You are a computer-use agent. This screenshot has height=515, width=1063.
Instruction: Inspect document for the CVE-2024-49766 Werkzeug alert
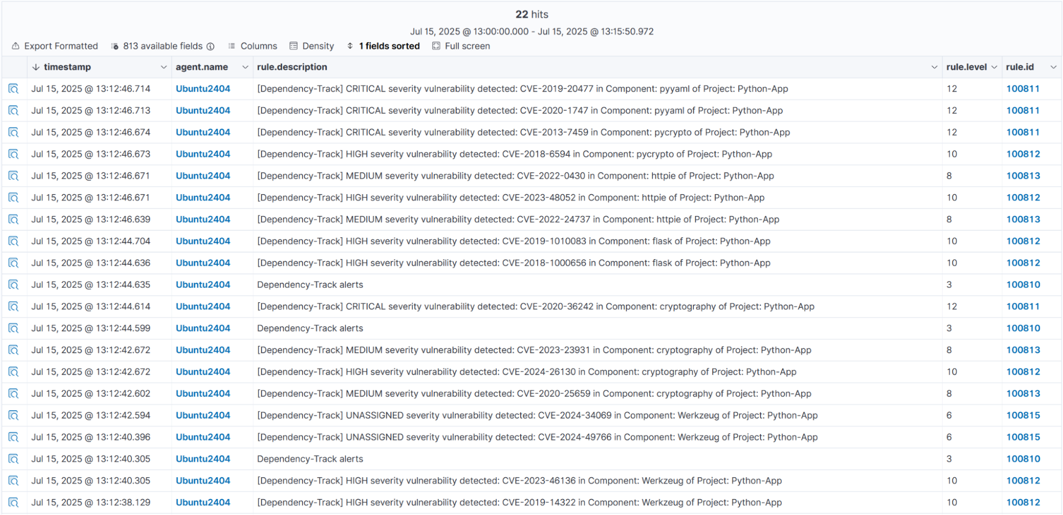(x=13, y=438)
